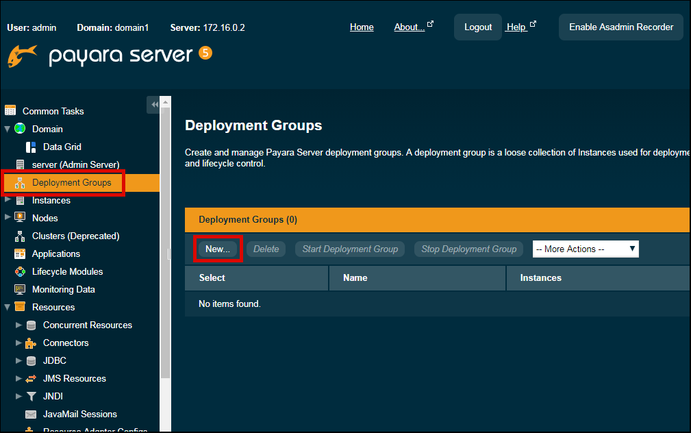Click the JNDI funnel icon
Screen dimensions: 691x433
[32, 396]
